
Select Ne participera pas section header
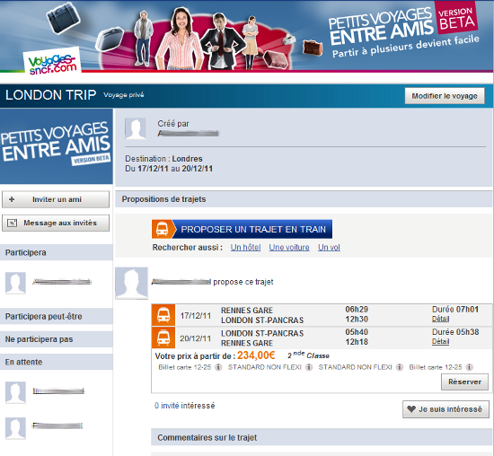point(57,339)
